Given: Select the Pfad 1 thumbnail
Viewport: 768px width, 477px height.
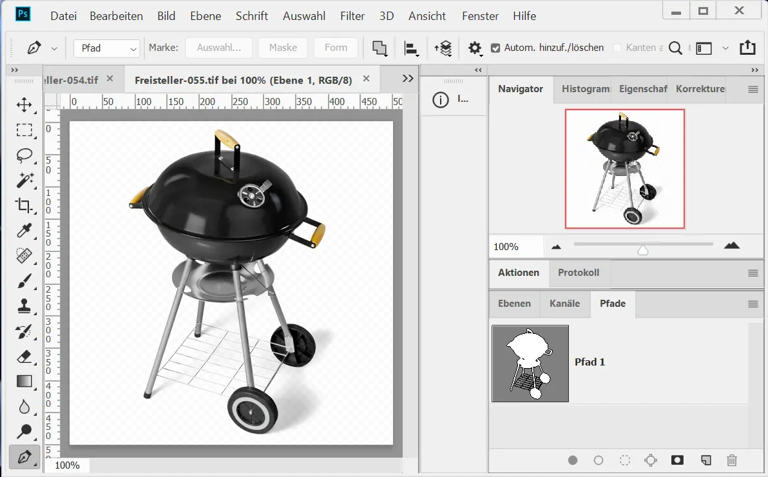Looking at the screenshot, I should click(530, 364).
